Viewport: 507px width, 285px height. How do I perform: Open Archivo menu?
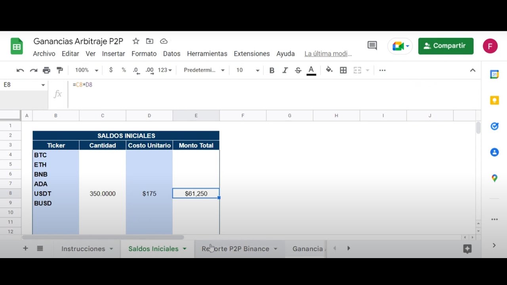(x=44, y=54)
